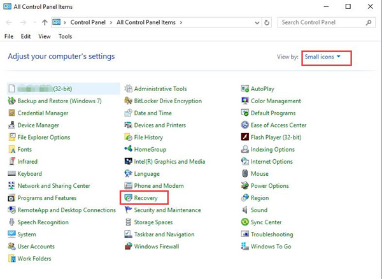Select the (32-bit) highlighted item
This screenshot has width=382, height=279.
click(x=63, y=89)
